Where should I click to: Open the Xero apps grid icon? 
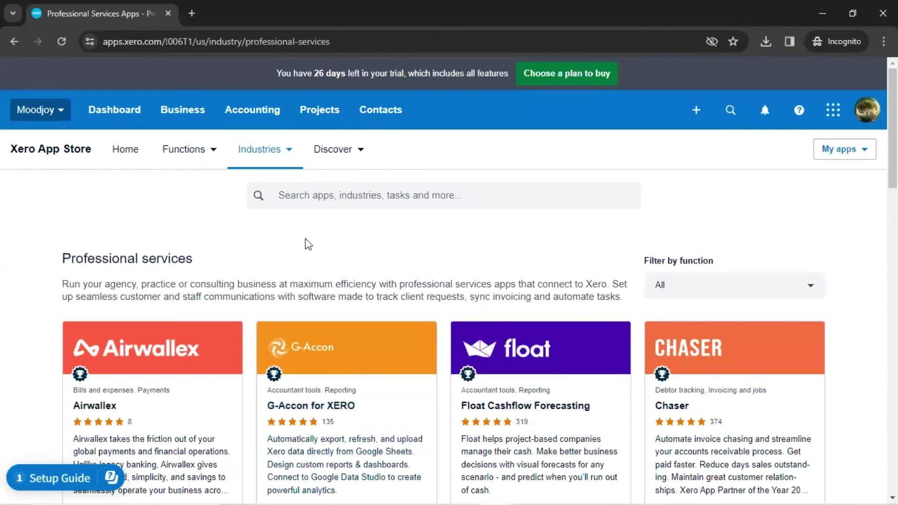pos(833,110)
